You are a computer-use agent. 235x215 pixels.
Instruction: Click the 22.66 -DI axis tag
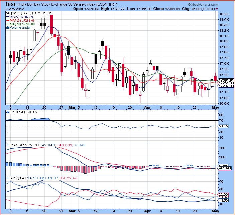coord(223,194)
